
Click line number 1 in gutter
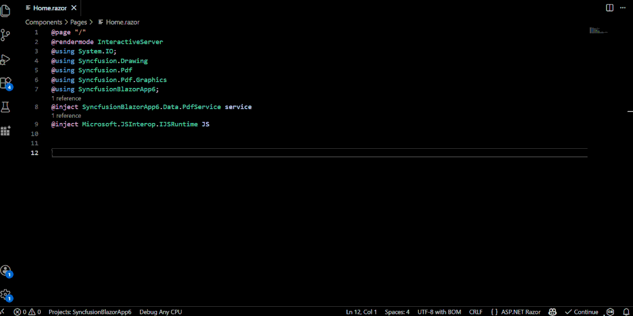coord(36,32)
